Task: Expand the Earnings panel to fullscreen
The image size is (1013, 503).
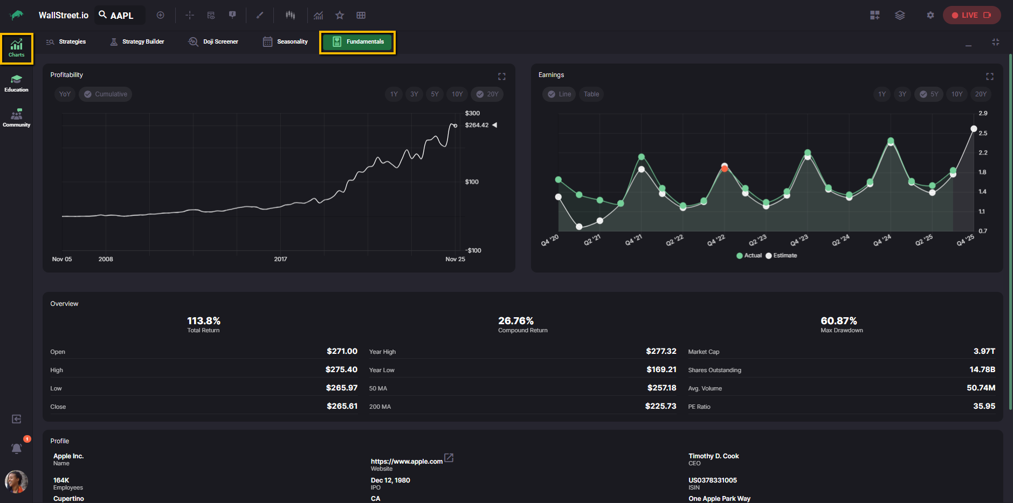Action: 989,76
